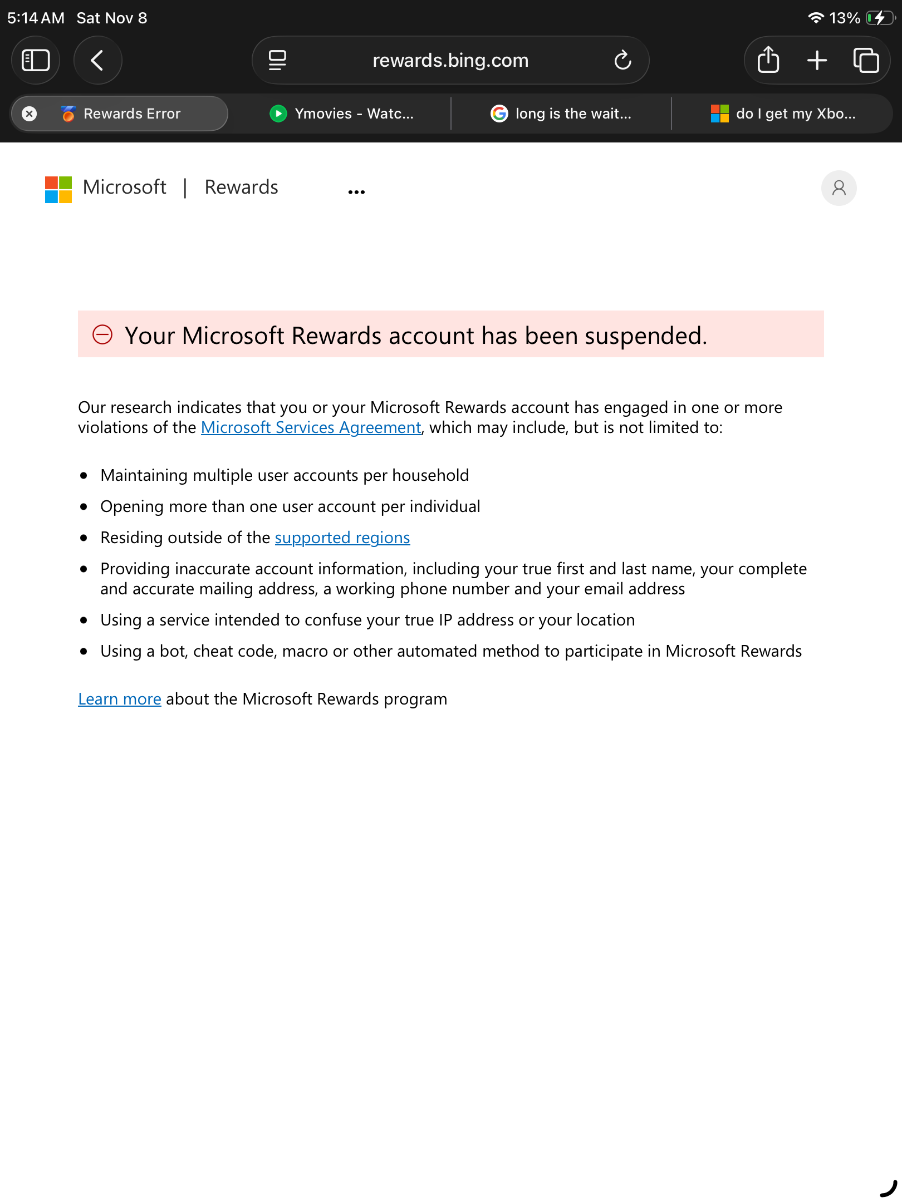
Task: Close the Rewards Error tab
Action: point(30,114)
